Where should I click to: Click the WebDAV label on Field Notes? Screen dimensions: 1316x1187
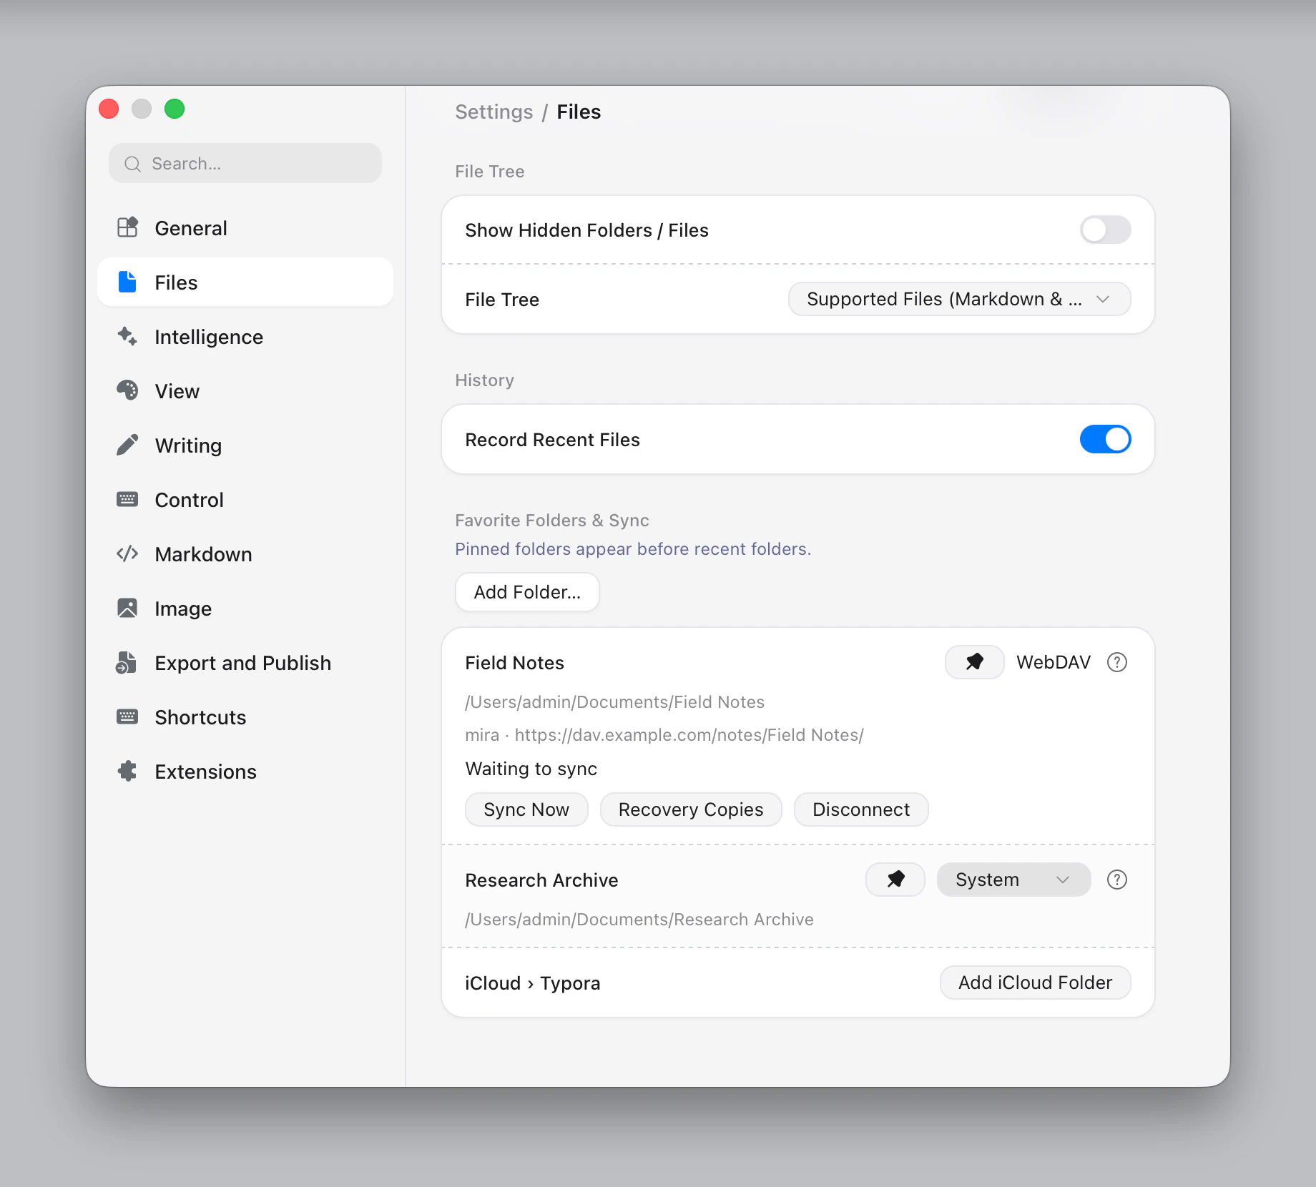[1054, 662]
